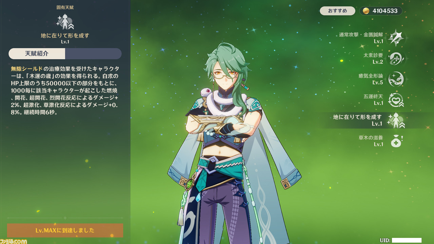
Task: Click the 無隙シールド highlighted keyword link
Action: tap(27, 68)
